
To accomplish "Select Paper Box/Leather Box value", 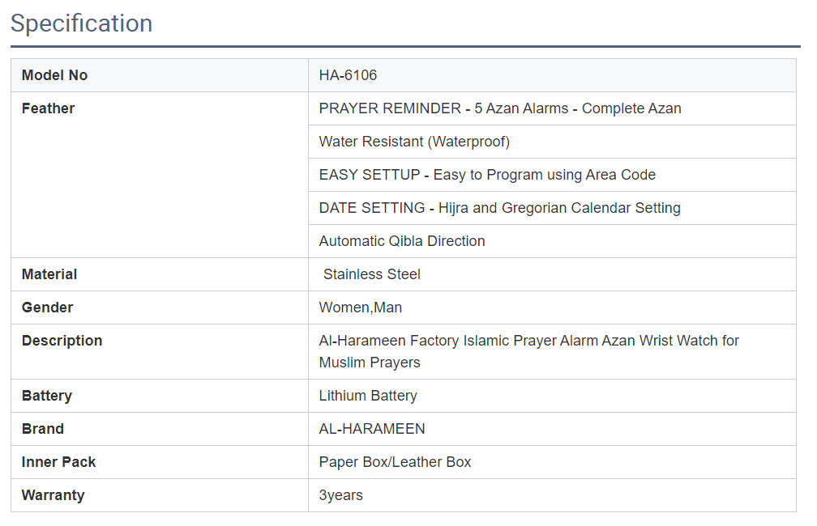I will click(395, 462).
